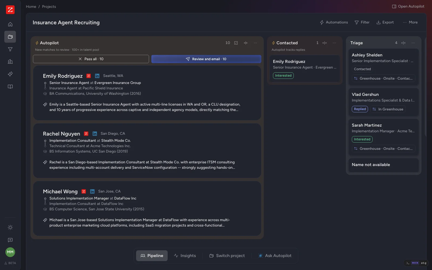Select the Pipeline tab
The image size is (432, 270).
pos(152,256)
